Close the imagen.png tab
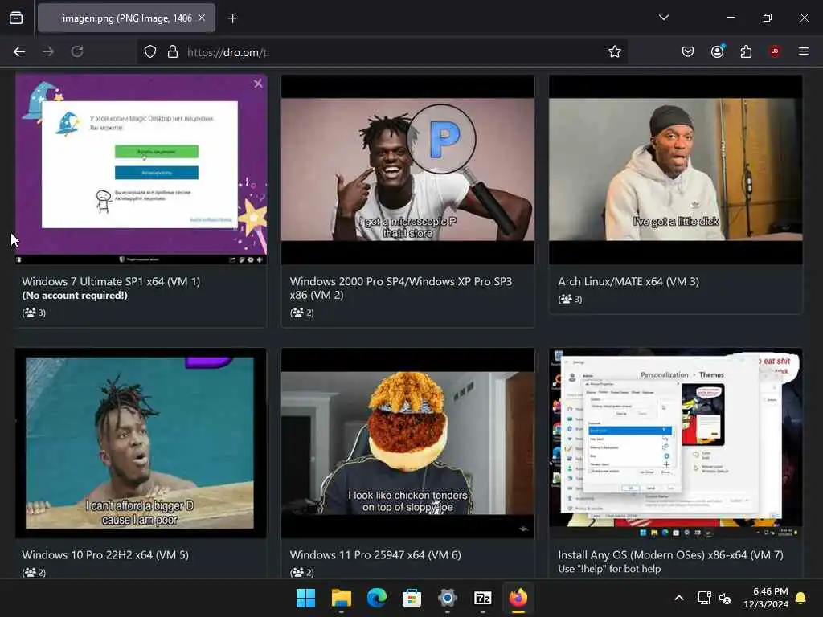The image size is (823, 617). coord(202,18)
